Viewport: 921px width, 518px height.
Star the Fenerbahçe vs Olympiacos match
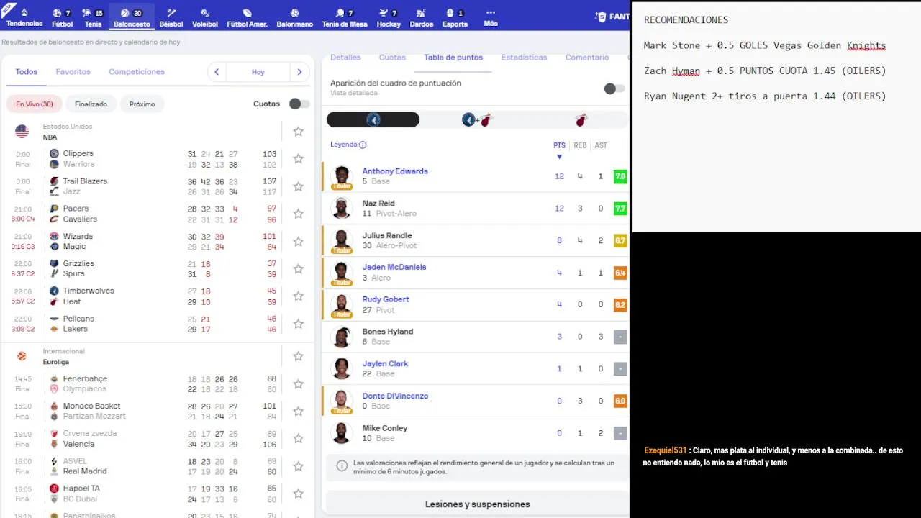[298, 384]
